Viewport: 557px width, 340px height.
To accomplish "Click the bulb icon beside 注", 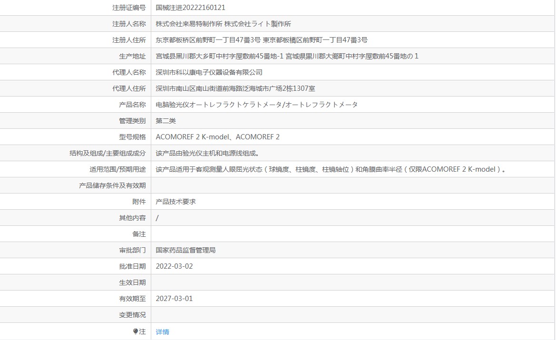I will pyautogui.click(x=136, y=331).
